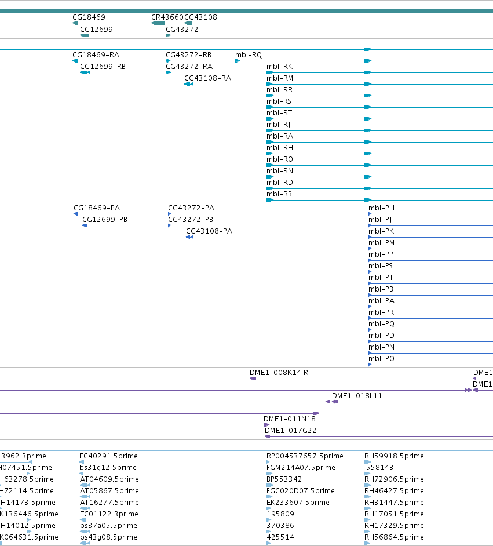Select the CR43660 gene arrow glyph
The width and height of the screenshot is (493, 546).
click(x=158, y=23)
